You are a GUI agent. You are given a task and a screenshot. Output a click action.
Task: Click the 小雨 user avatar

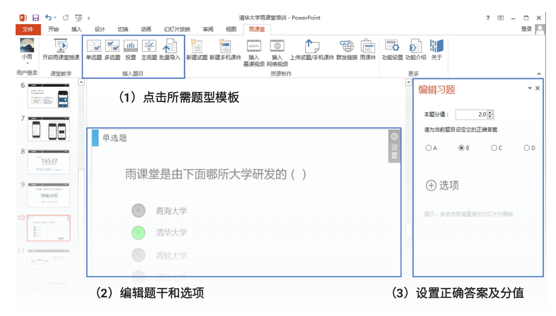pyautogui.click(x=27, y=45)
